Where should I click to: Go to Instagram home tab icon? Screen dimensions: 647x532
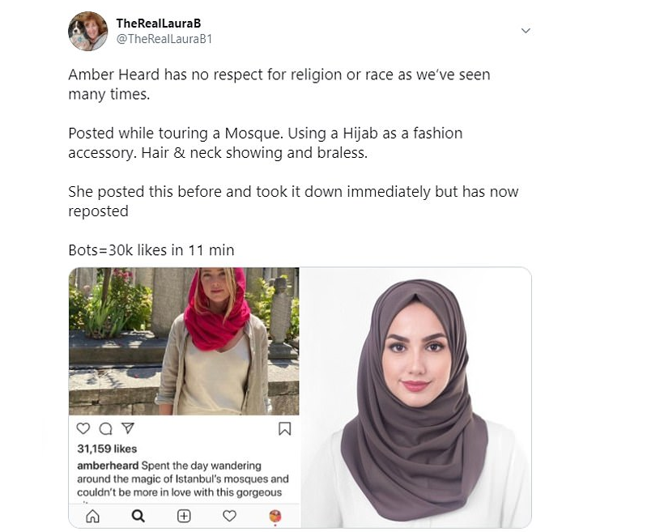click(92, 516)
